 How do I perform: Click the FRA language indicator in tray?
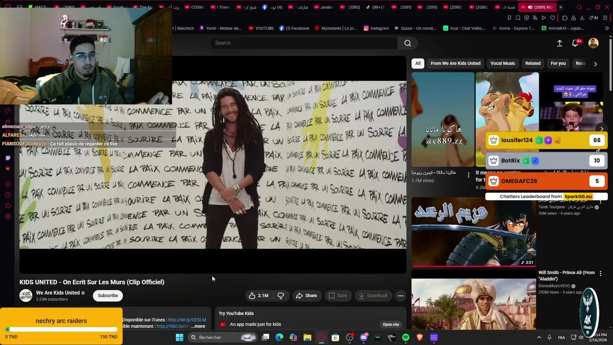pyautogui.click(x=561, y=337)
